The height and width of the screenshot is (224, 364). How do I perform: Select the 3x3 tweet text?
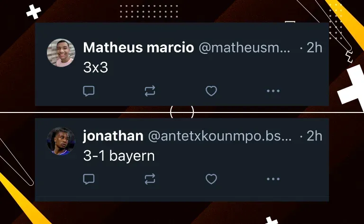coord(96,68)
